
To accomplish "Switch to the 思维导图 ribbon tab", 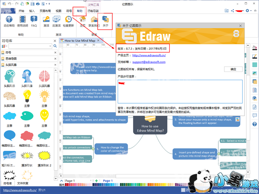I will 93,11.
